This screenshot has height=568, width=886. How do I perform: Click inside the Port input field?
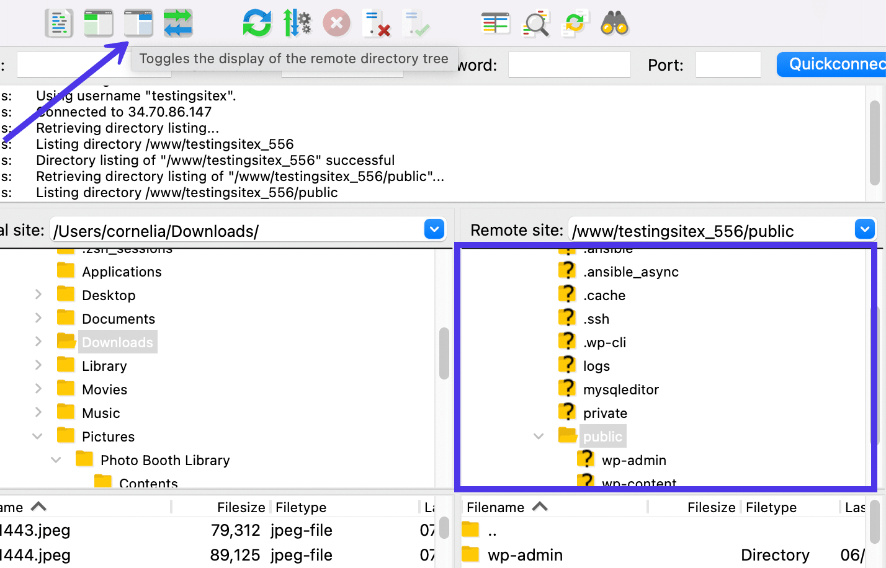(728, 64)
